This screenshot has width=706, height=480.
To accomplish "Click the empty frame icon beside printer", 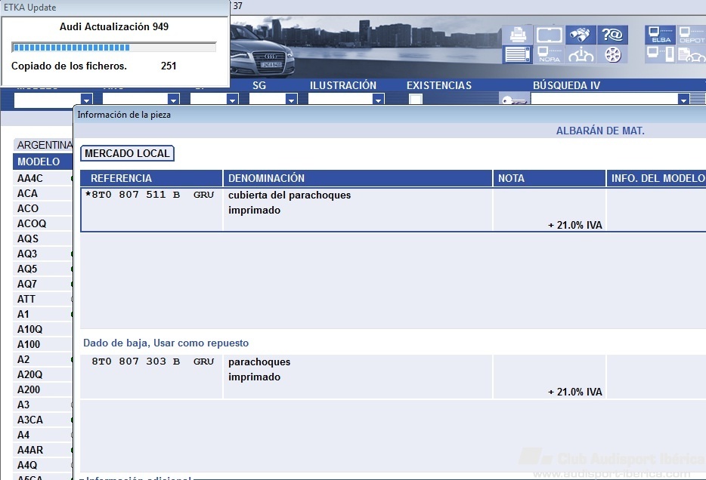I will pos(549,35).
